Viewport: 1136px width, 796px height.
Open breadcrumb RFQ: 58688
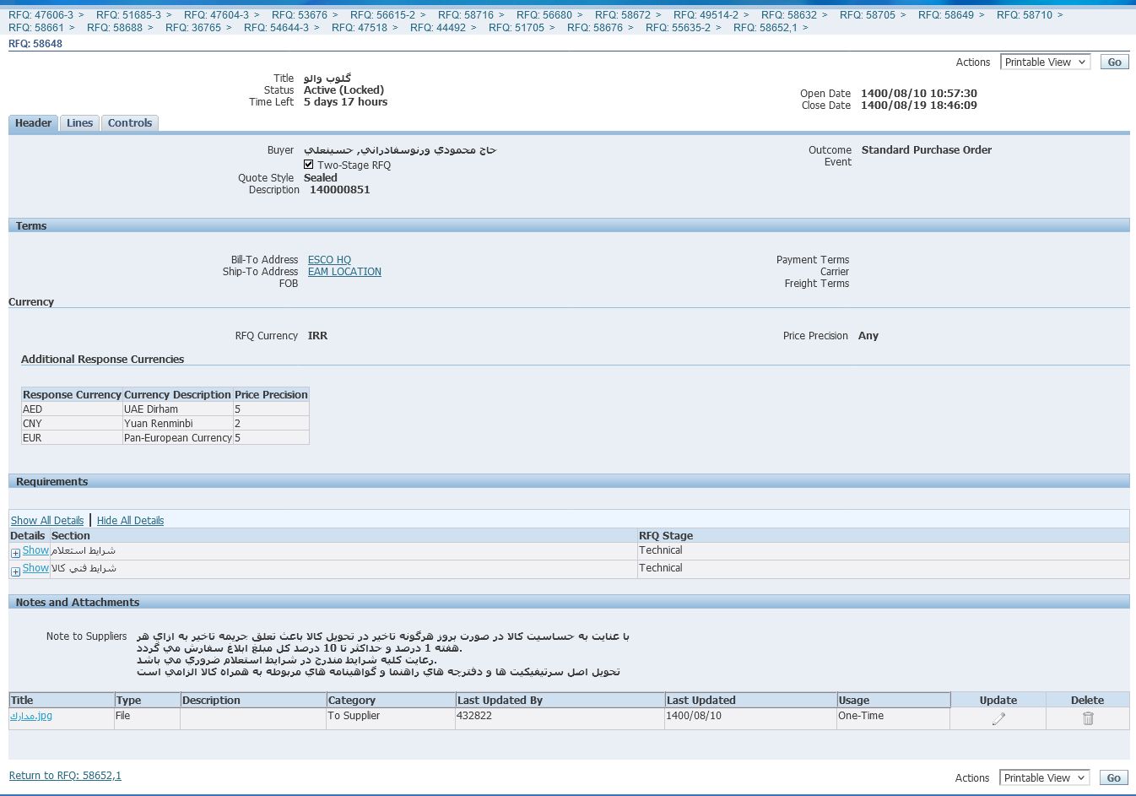click(115, 28)
